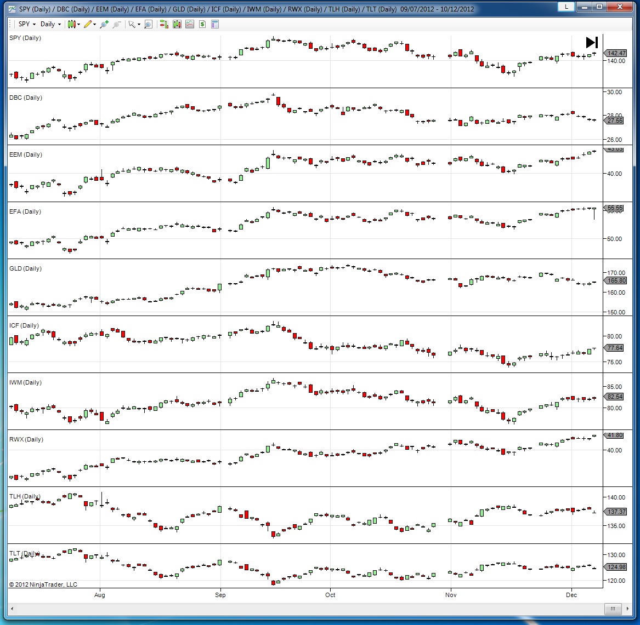640x625 pixels.
Task: Click the 85.00 price label in IWM panel
Action: [x=614, y=387]
